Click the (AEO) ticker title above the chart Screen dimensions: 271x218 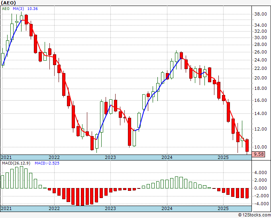(x=8, y=3)
